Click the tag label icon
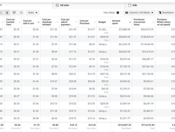 tap(21, 13)
